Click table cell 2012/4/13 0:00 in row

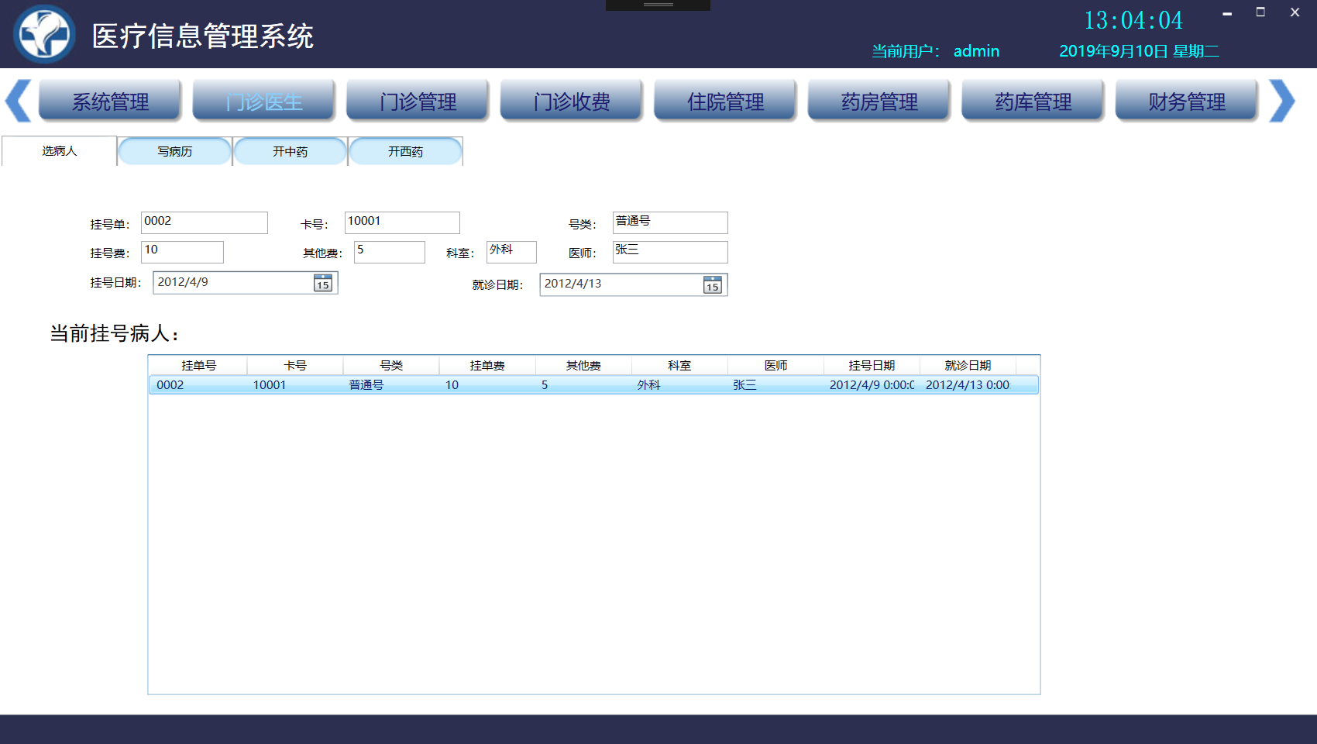tap(968, 385)
